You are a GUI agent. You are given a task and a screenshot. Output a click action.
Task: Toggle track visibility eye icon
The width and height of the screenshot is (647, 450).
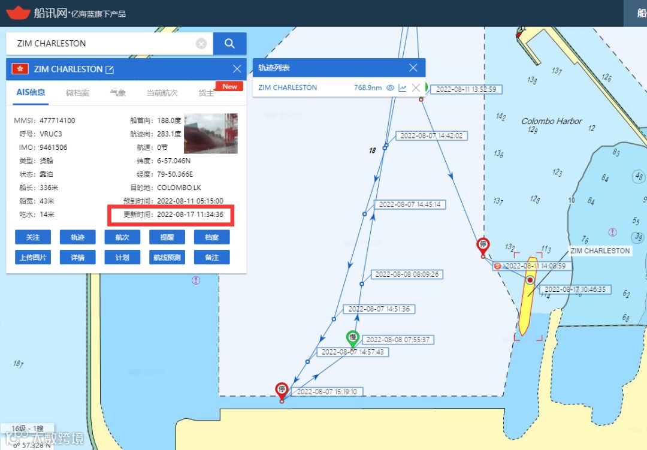pyautogui.click(x=390, y=87)
